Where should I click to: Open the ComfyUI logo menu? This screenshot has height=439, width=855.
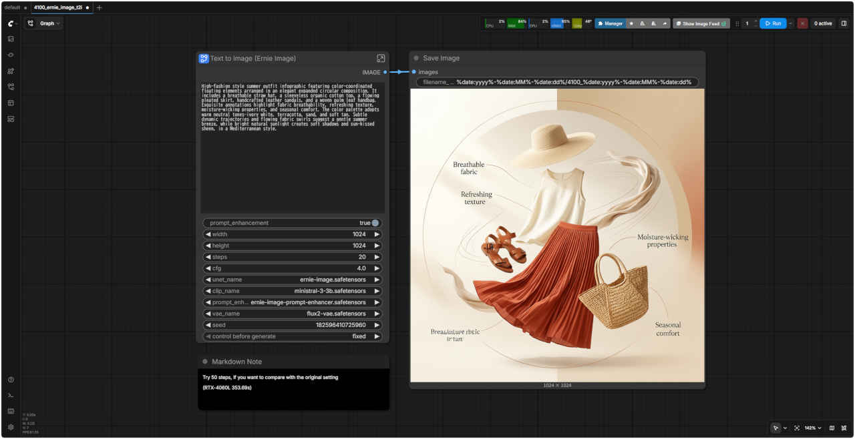point(11,23)
